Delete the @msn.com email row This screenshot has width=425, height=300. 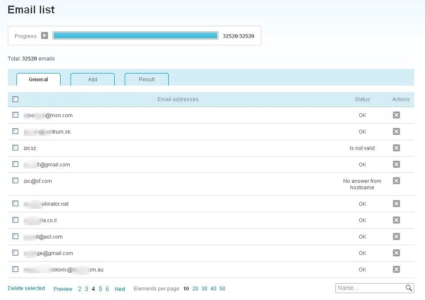[396, 115]
